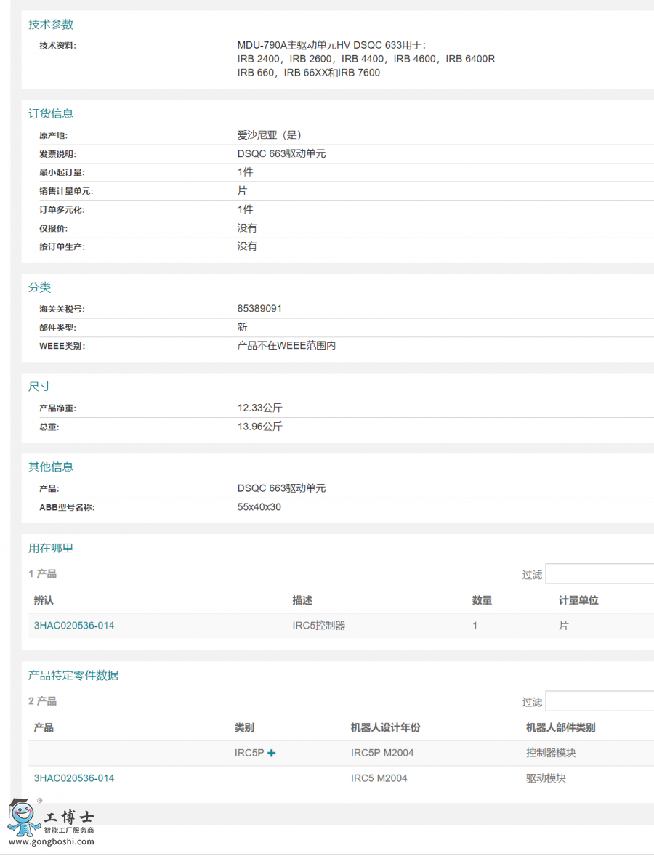Viewport: 654px width, 856px height.
Task: Click the www.gongboshi.com watermark text
Action: [x=52, y=842]
